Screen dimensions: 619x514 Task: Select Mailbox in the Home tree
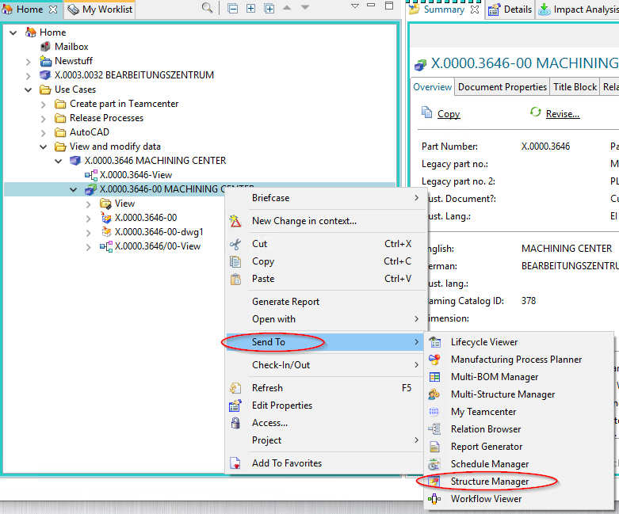point(71,47)
